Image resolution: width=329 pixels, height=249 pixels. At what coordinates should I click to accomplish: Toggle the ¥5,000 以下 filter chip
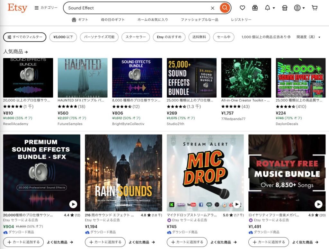coord(63,37)
